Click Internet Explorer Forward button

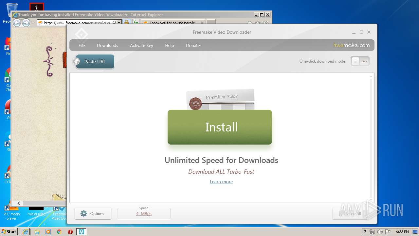pyautogui.click(x=26, y=23)
